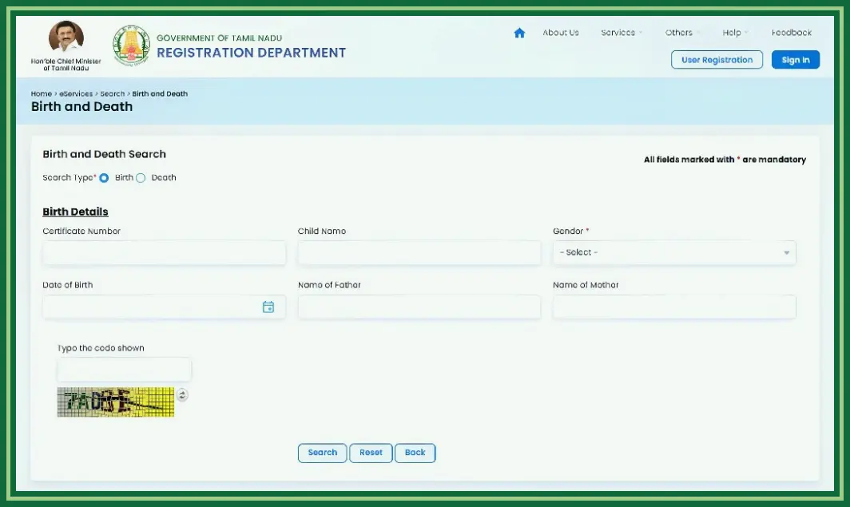The height and width of the screenshot is (507, 850).
Task: Click the captcha code image
Action: [x=116, y=402]
